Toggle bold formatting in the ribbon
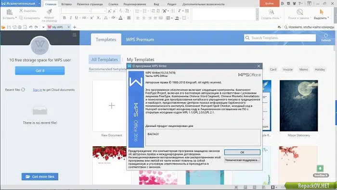The image size is (337, 190). pos(64,18)
